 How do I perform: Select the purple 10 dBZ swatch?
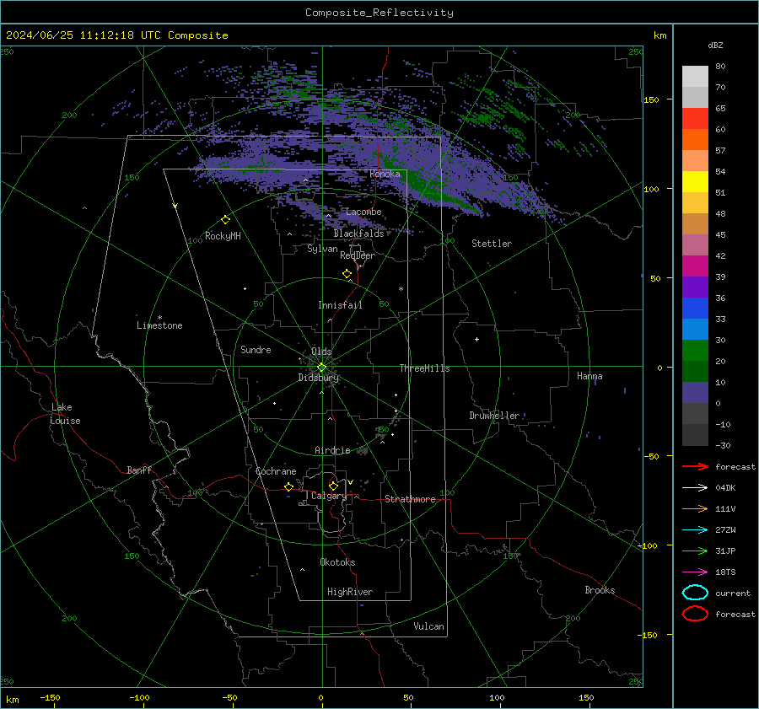click(695, 392)
